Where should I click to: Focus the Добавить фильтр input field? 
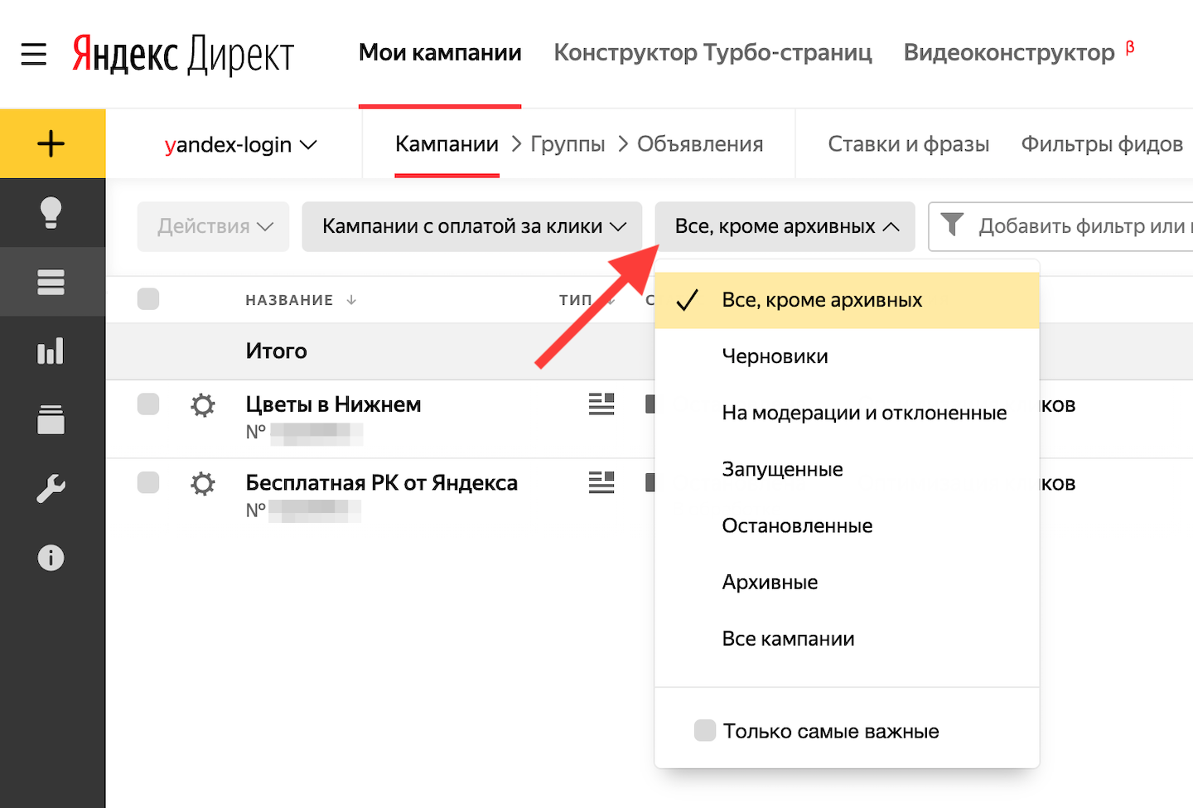click(x=1060, y=226)
